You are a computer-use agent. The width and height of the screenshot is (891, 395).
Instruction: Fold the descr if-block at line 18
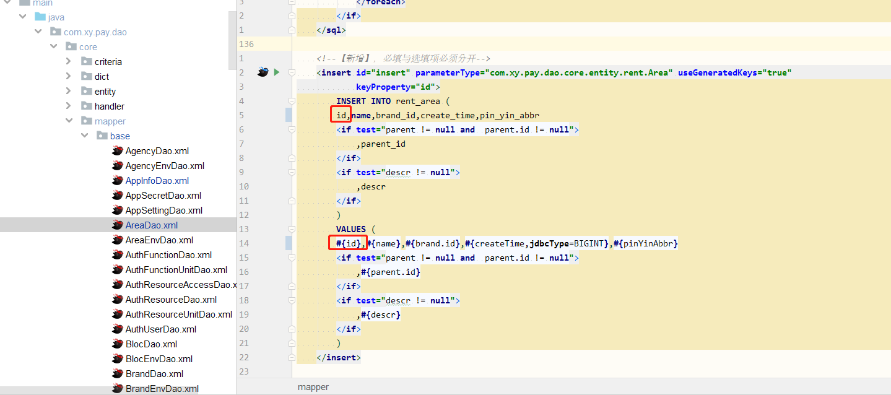(292, 300)
